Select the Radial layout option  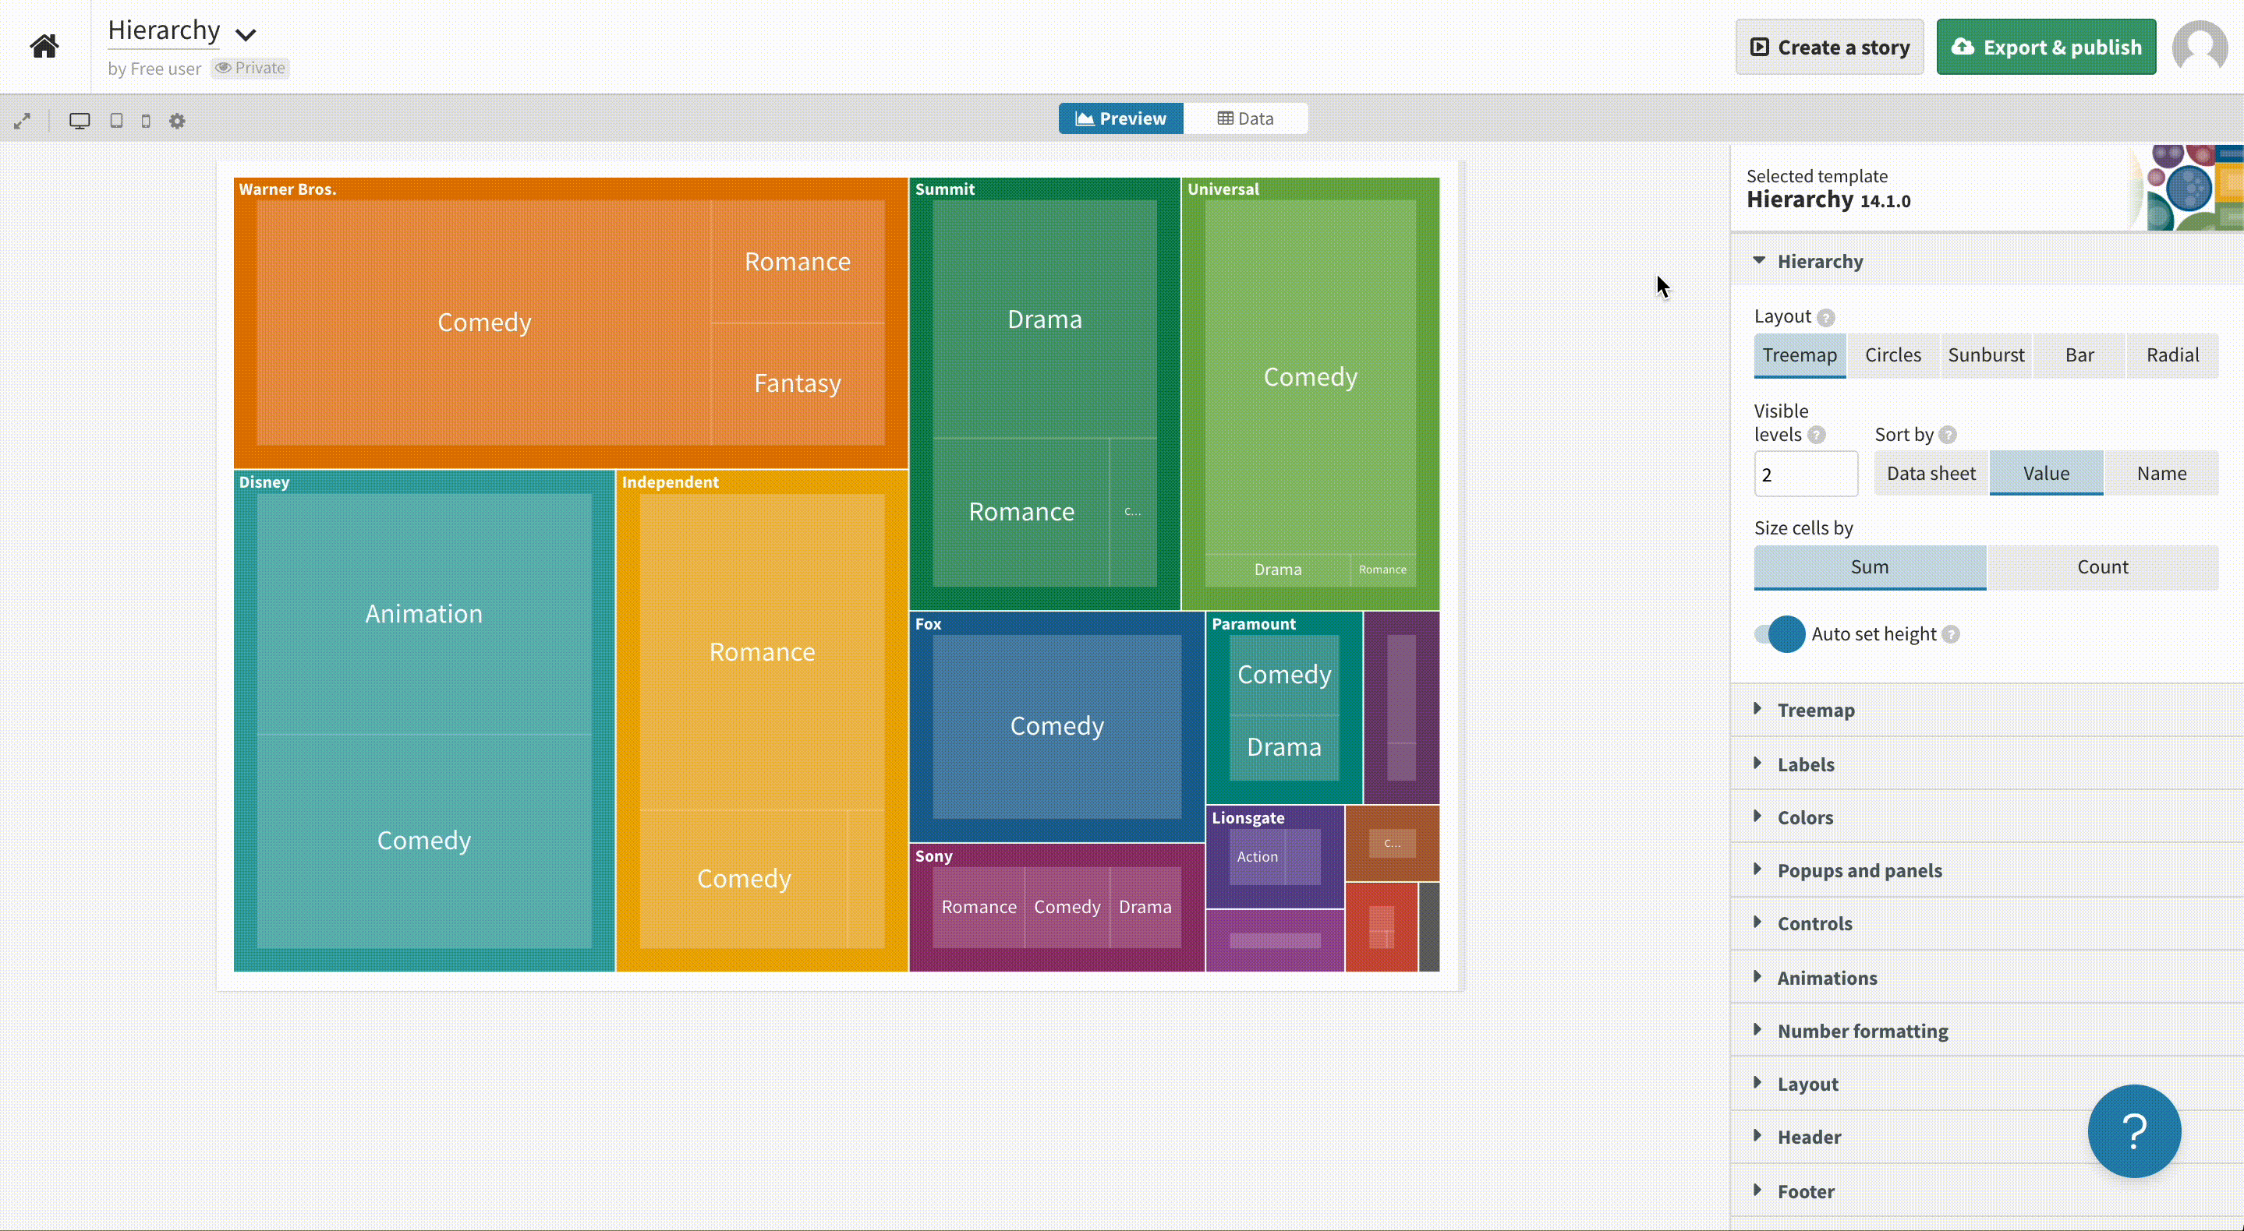(x=2172, y=355)
